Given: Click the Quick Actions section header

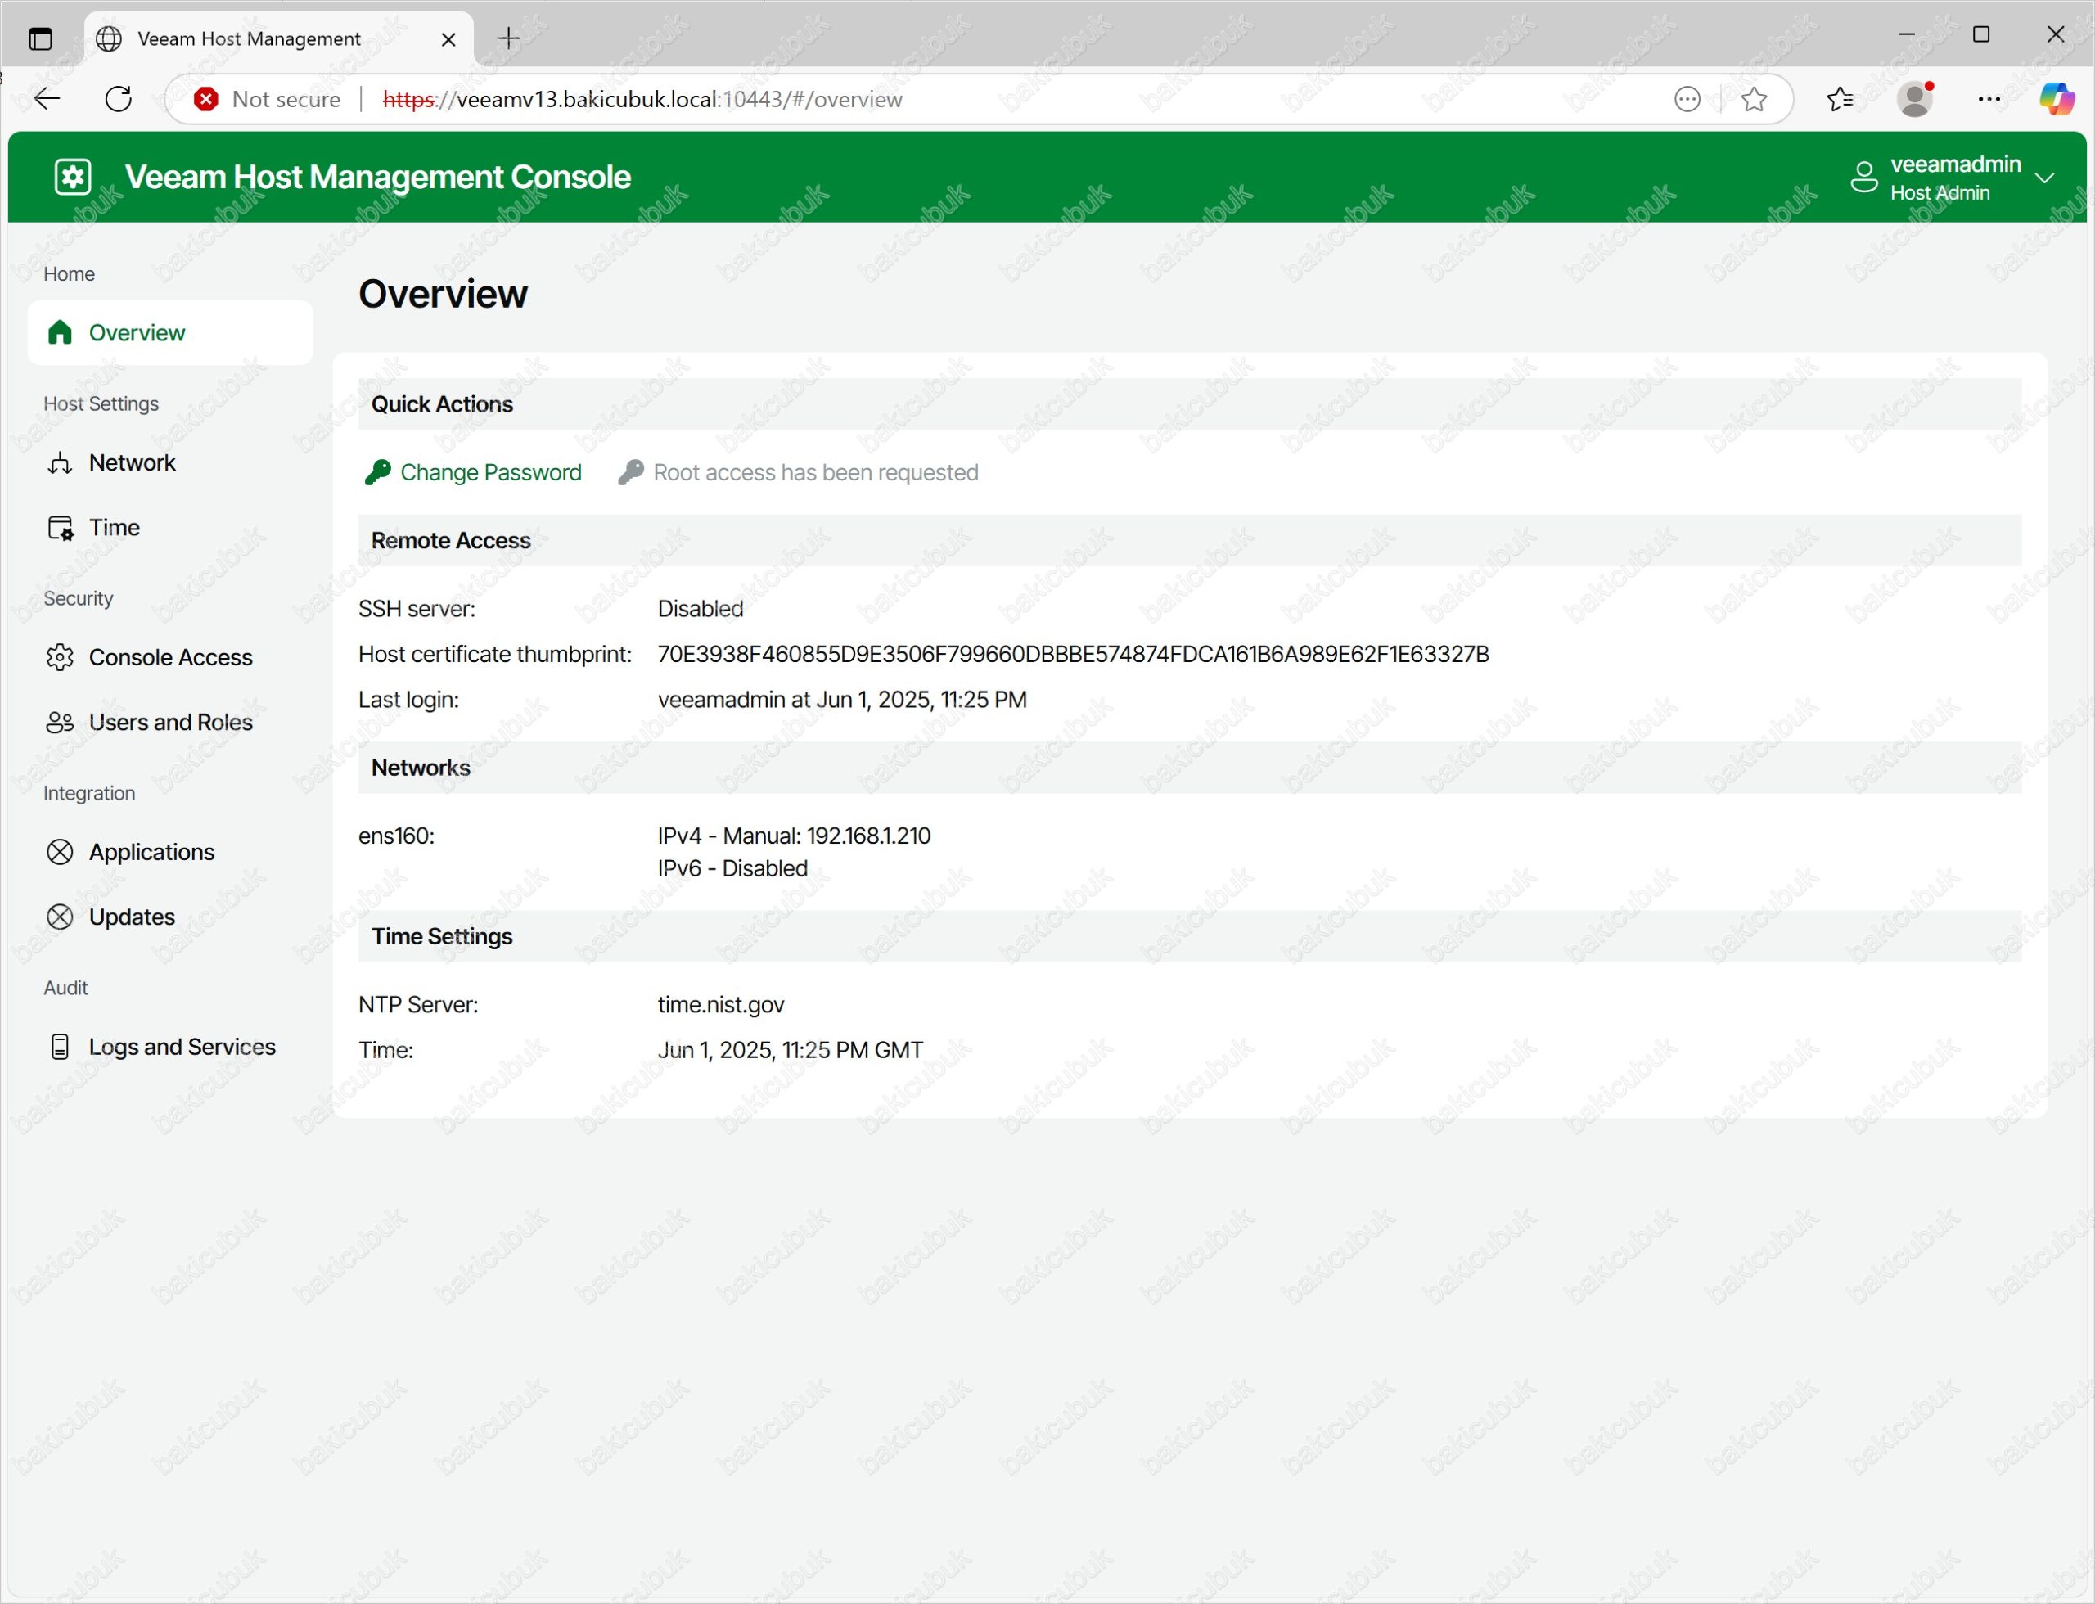Looking at the screenshot, I should (x=1189, y=404).
